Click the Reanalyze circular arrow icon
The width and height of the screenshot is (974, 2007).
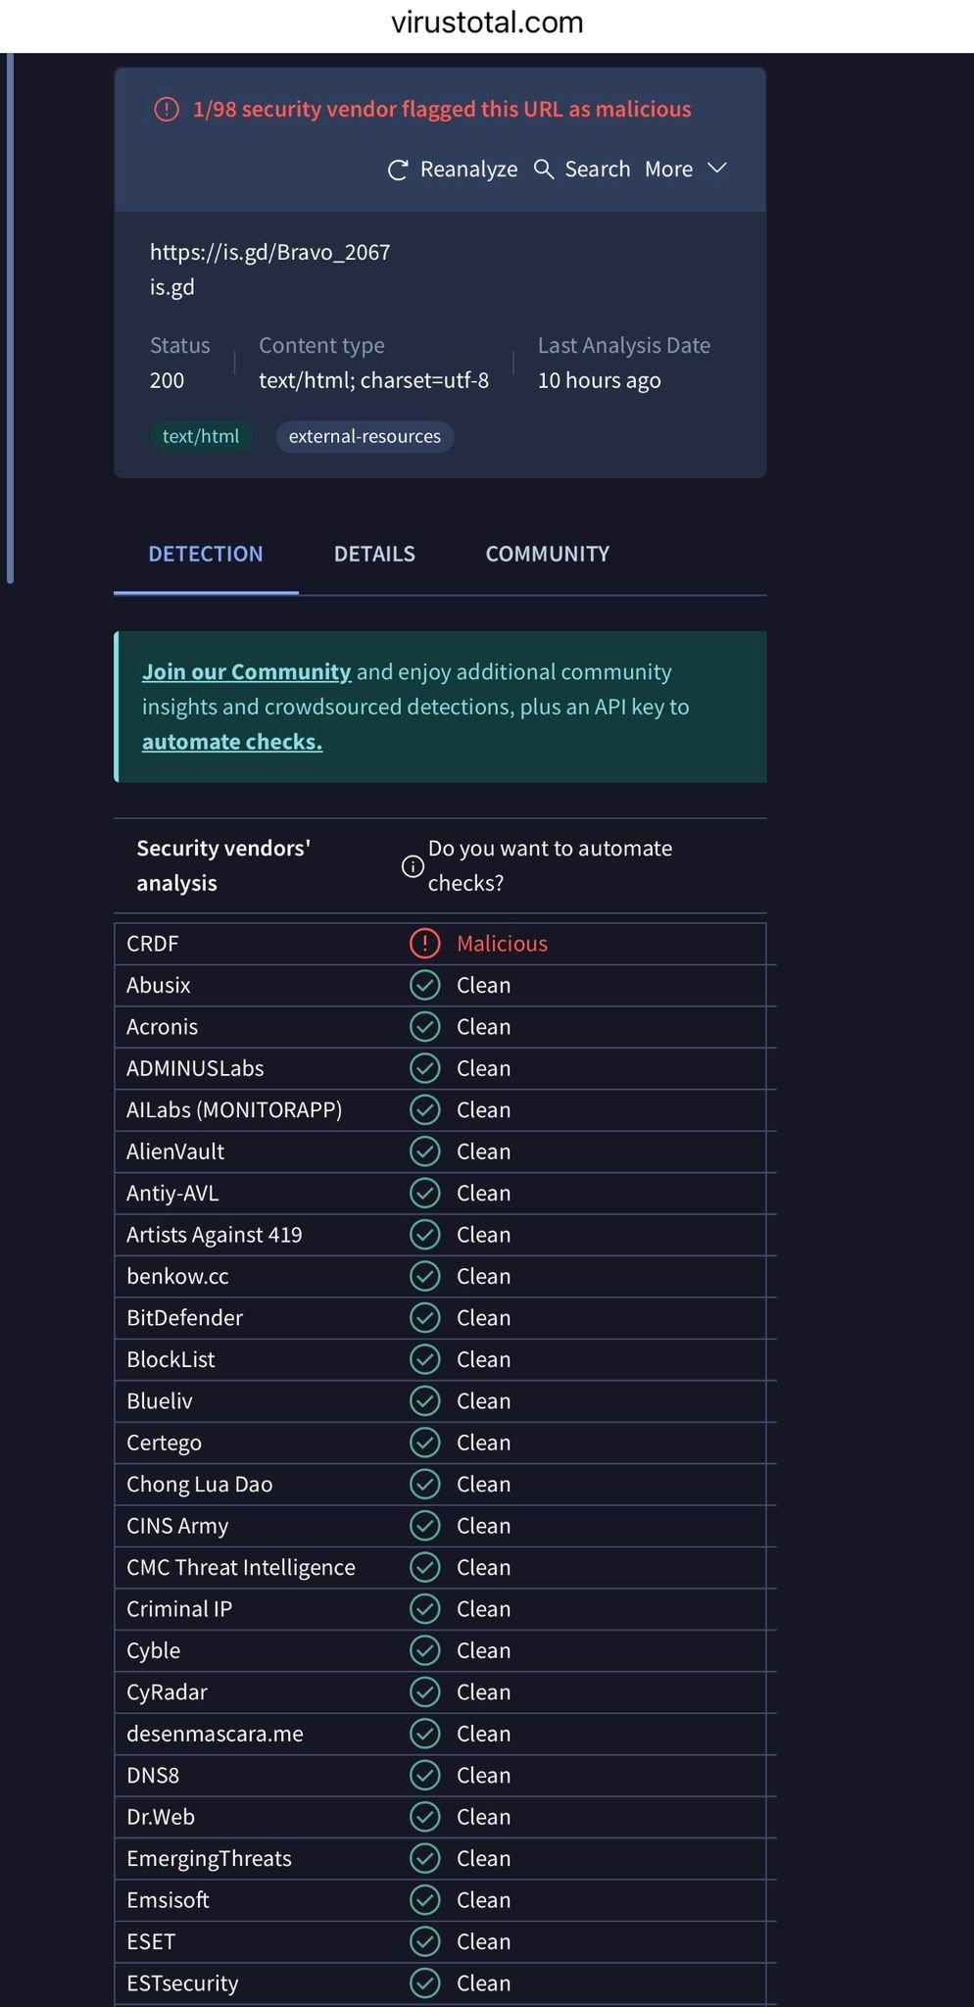398,171
